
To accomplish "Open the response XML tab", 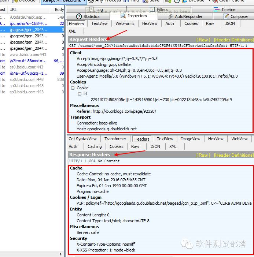I will 173,146.
